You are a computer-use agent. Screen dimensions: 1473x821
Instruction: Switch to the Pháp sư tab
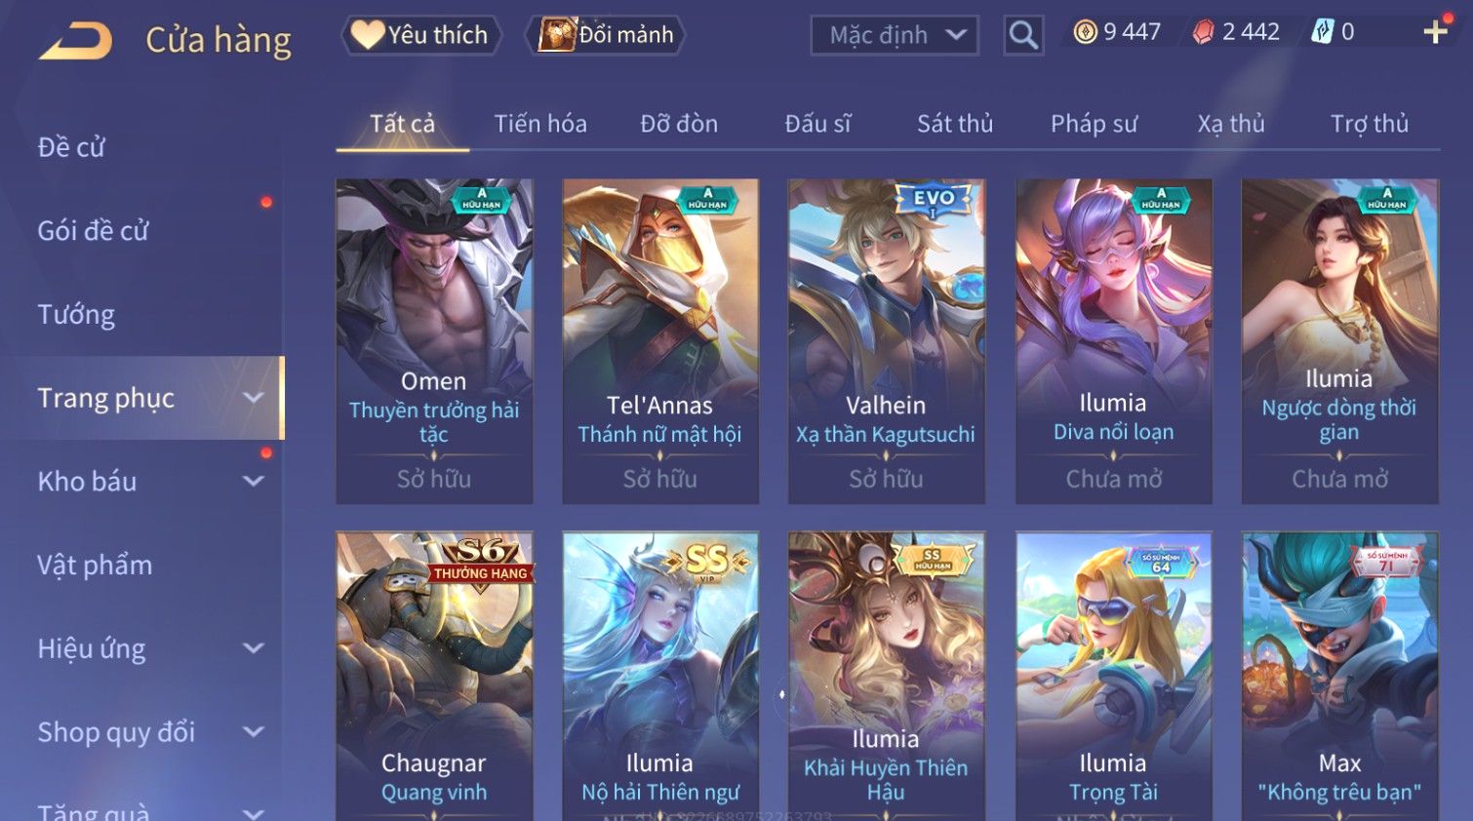(x=1094, y=124)
